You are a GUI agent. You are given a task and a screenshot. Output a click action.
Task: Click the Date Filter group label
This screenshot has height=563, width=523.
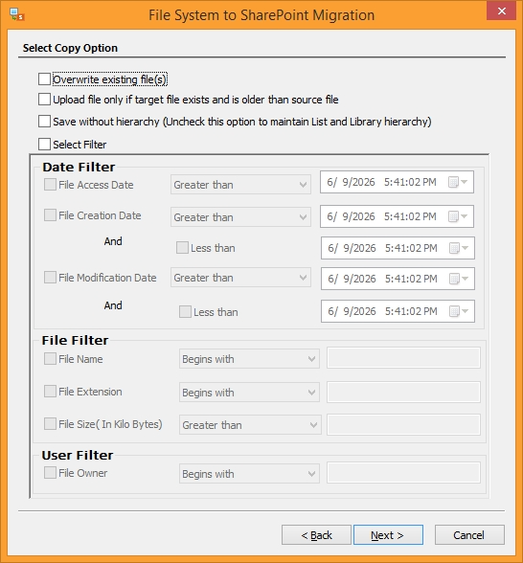click(79, 167)
